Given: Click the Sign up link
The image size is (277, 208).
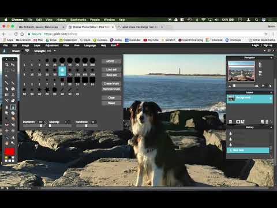Looking at the screenshot, I should (268, 46).
